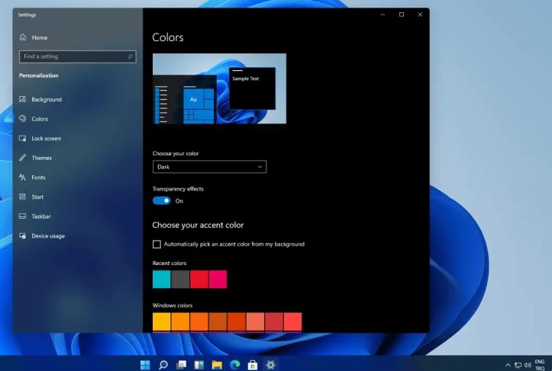Open volume icon in system tray

[528, 365]
